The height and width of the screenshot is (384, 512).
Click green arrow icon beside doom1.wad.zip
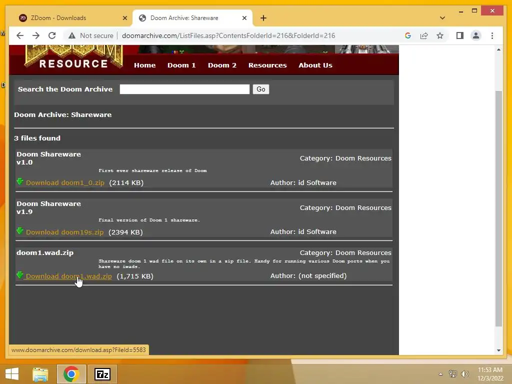(x=20, y=275)
